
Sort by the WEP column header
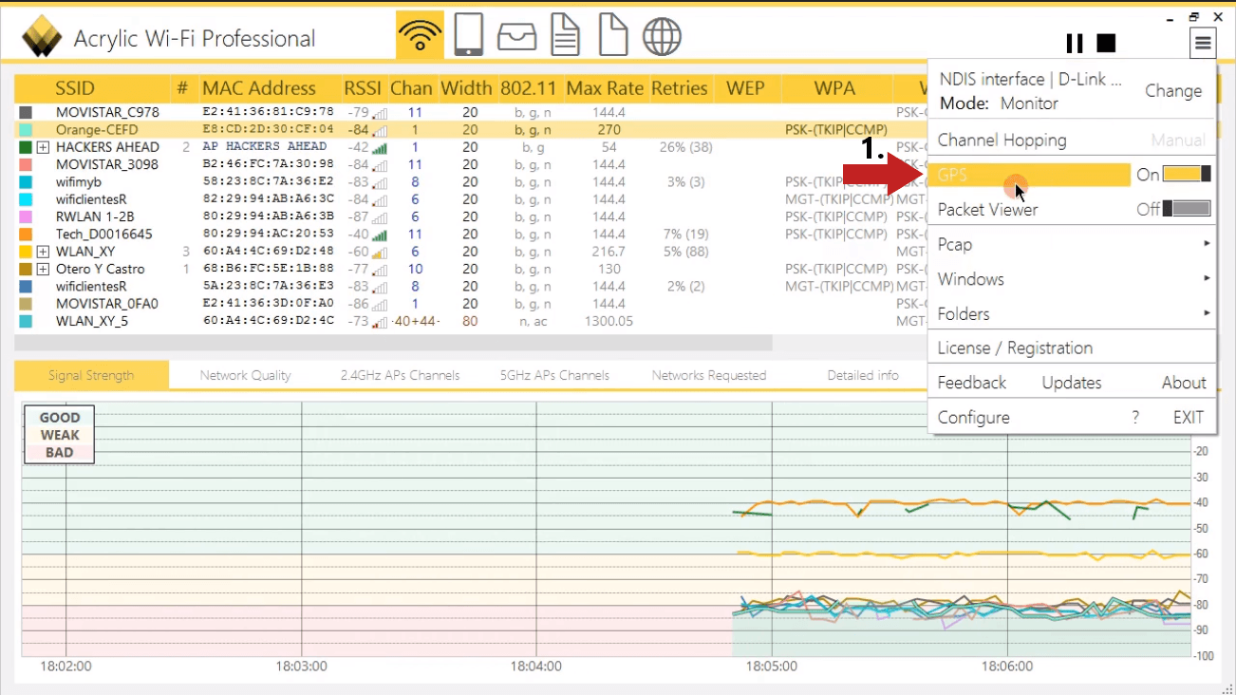[x=745, y=88]
